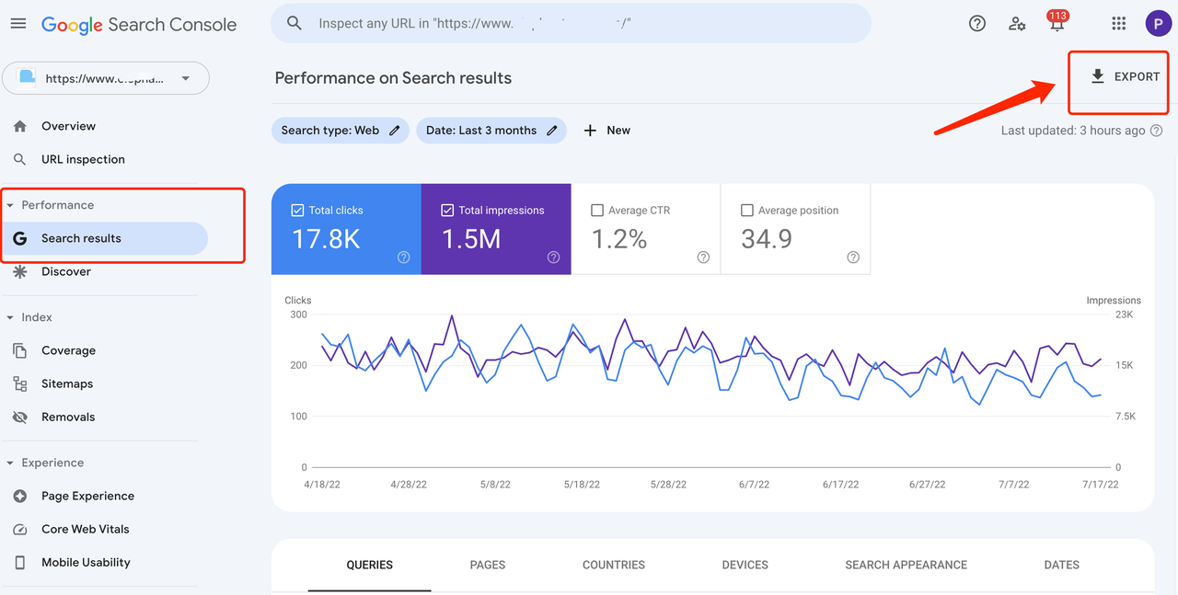The width and height of the screenshot is (1178, 595).
Task: Open help icon on Average position card
Action: (x=853, y=257)
